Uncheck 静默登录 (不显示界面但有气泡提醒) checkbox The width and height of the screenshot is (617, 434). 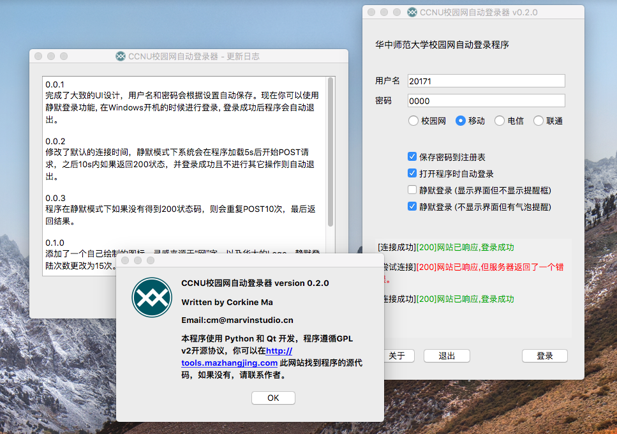pos(412,207)
